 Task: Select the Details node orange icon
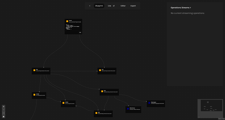coord(67,21)
